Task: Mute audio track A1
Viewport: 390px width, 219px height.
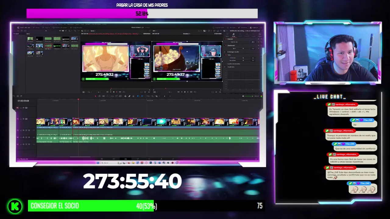Action: pyautogui.click(x=29, y=130)
